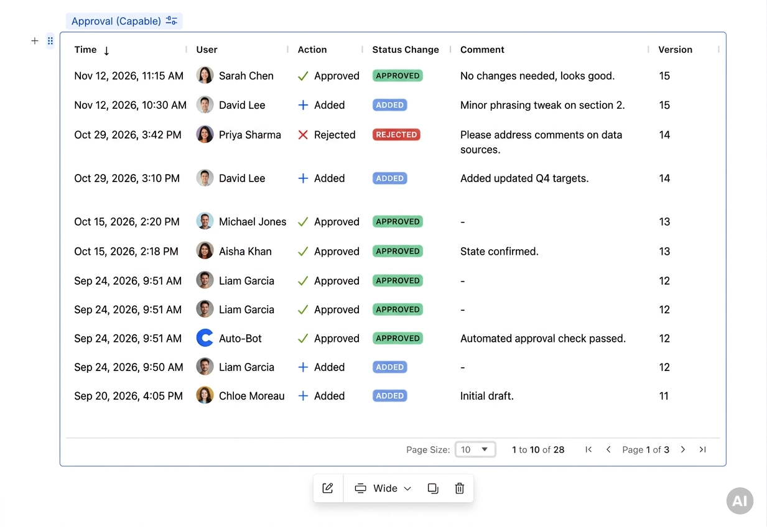Click "Nov 12, 2026, 11:15 AM" timestamp

pos(129,76)
